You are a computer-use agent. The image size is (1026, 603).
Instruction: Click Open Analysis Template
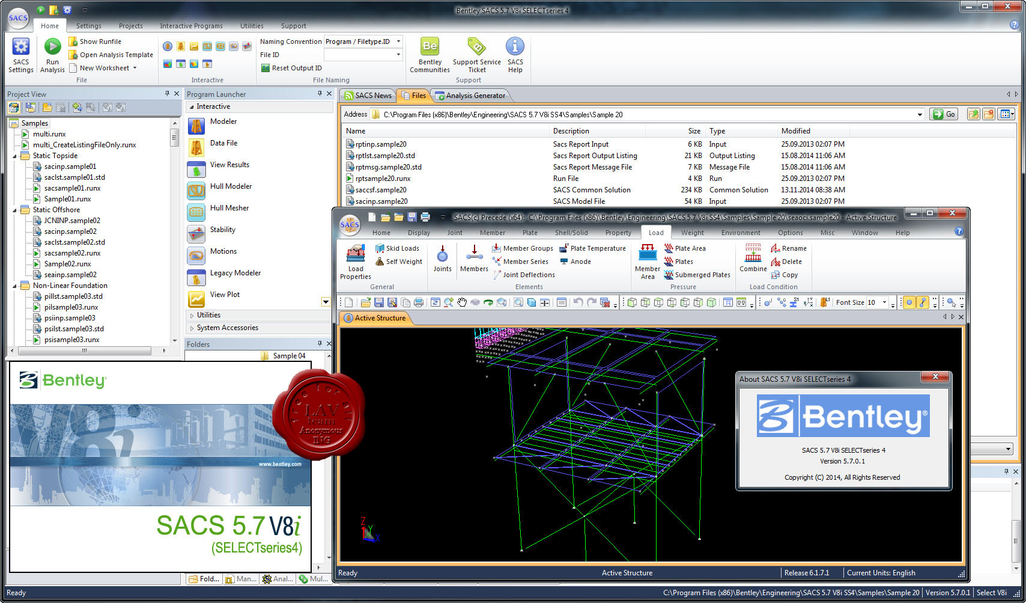click(x=111, y=55)
